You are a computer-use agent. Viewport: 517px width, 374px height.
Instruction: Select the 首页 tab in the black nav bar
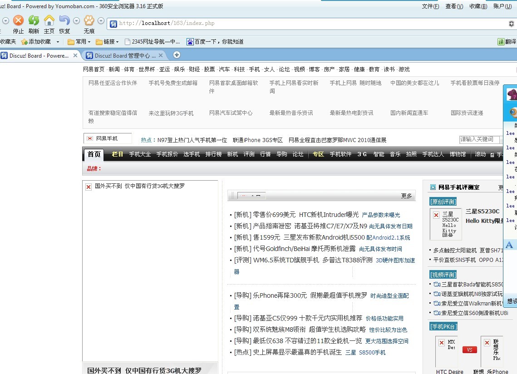coord(94,154)
